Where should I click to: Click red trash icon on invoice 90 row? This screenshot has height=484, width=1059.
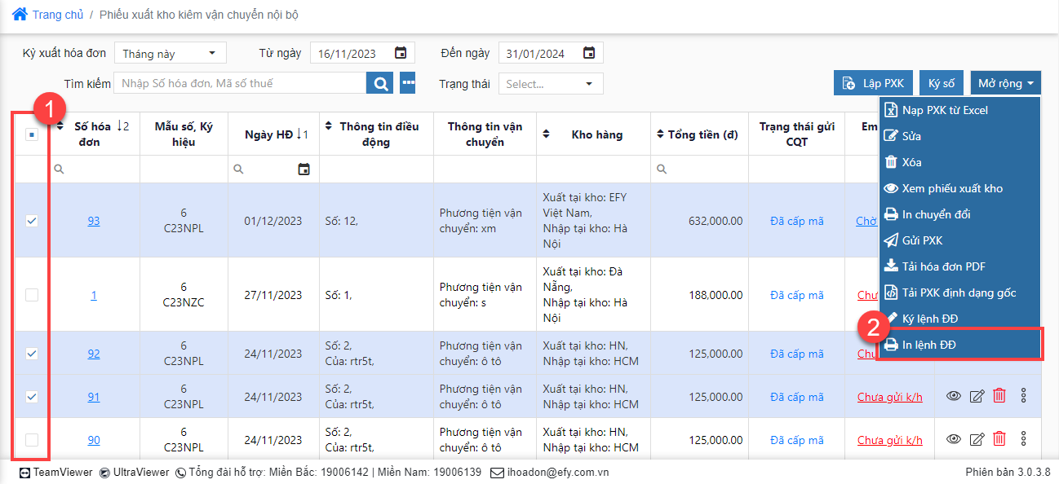click(999, 440)
